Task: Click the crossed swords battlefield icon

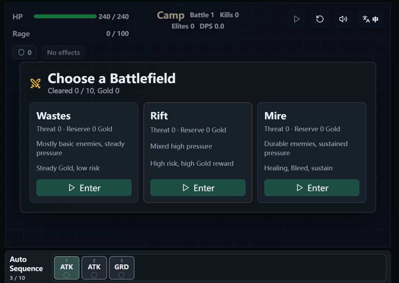Action: [x=35, y=83]
